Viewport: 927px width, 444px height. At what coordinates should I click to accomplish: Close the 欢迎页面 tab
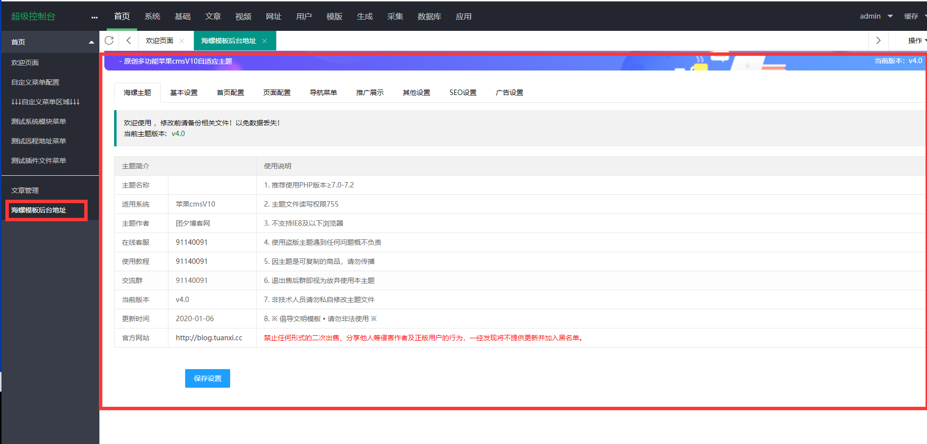[x=182, y=41]
